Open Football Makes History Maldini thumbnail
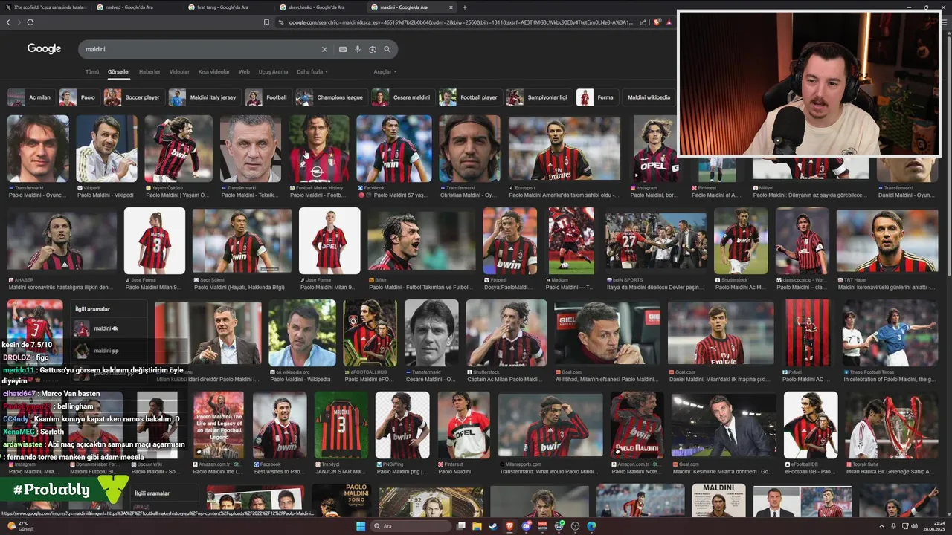Screen dimensions: 952x535 [x=319, y=149]
